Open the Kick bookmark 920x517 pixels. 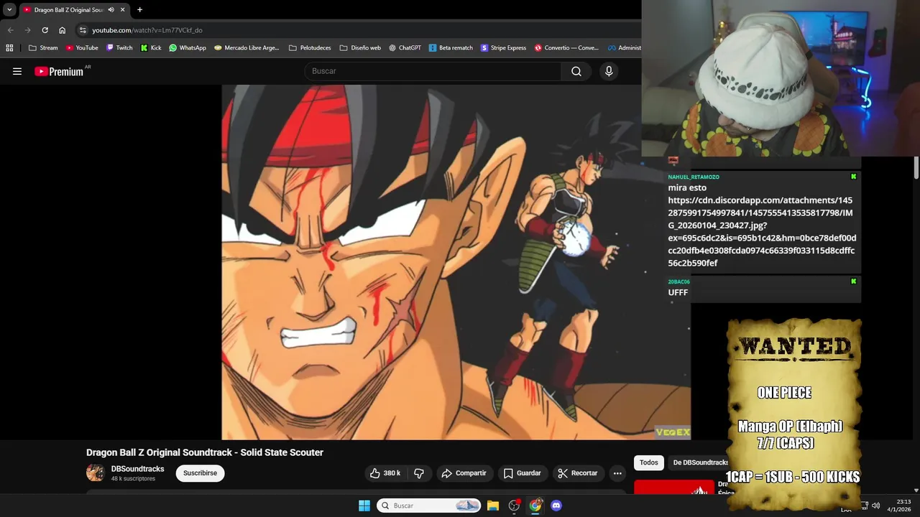coord(151,48)
